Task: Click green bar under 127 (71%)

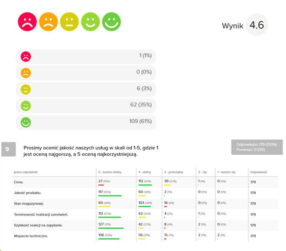Action: (111, 228)
